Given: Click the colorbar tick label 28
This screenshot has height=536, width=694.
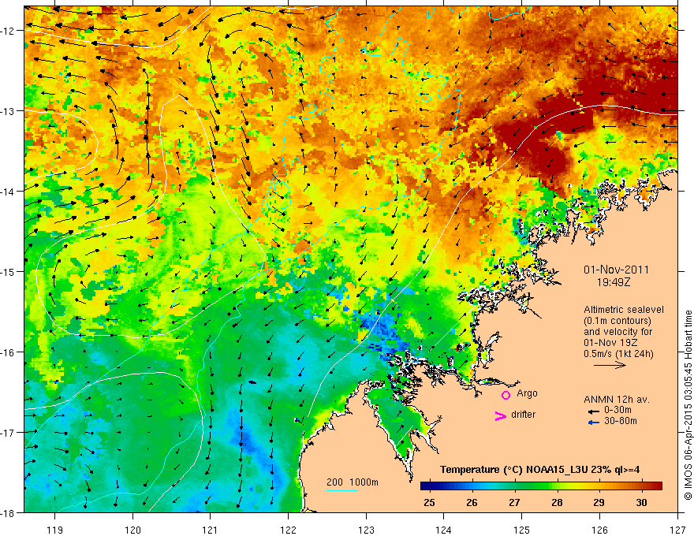Looking at the screenshot, I should point(557,502).
